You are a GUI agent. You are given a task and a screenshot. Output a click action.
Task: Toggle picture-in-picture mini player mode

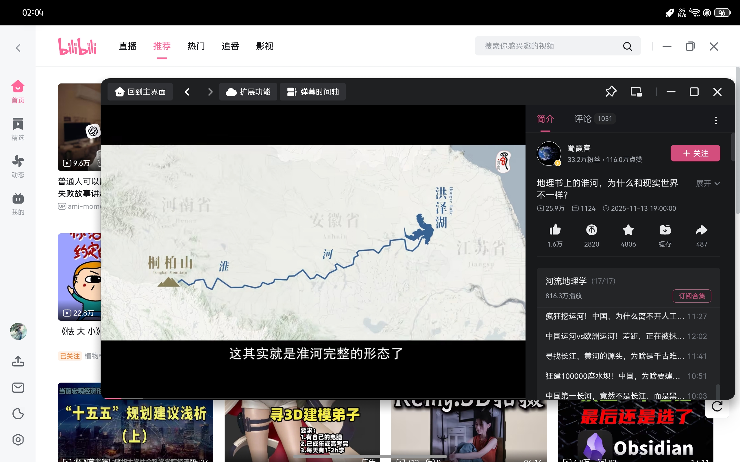pos(636,92)
